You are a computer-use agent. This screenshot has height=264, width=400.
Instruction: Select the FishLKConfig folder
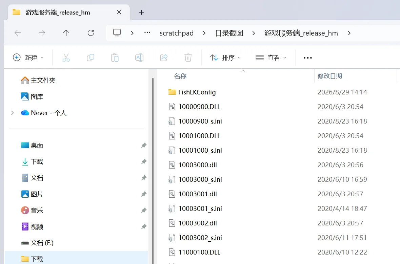[x=192, y=92]
